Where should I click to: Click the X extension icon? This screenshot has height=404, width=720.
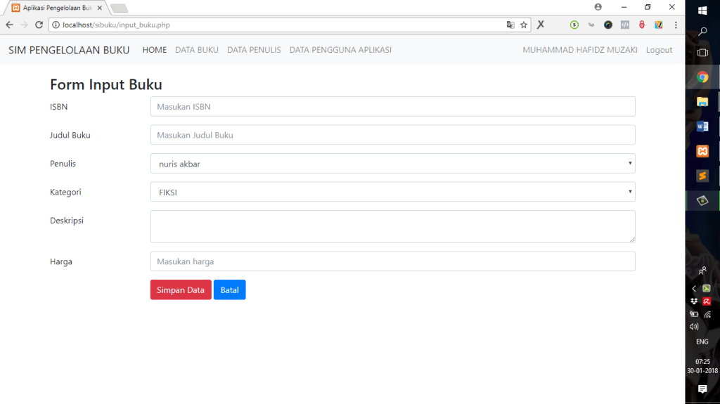(541, 25)
